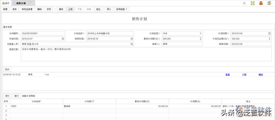Image resolution: width=275 pixels, height=120 pixels.
Task: Click the 可查看人员 field
Action: coord(77,44)
